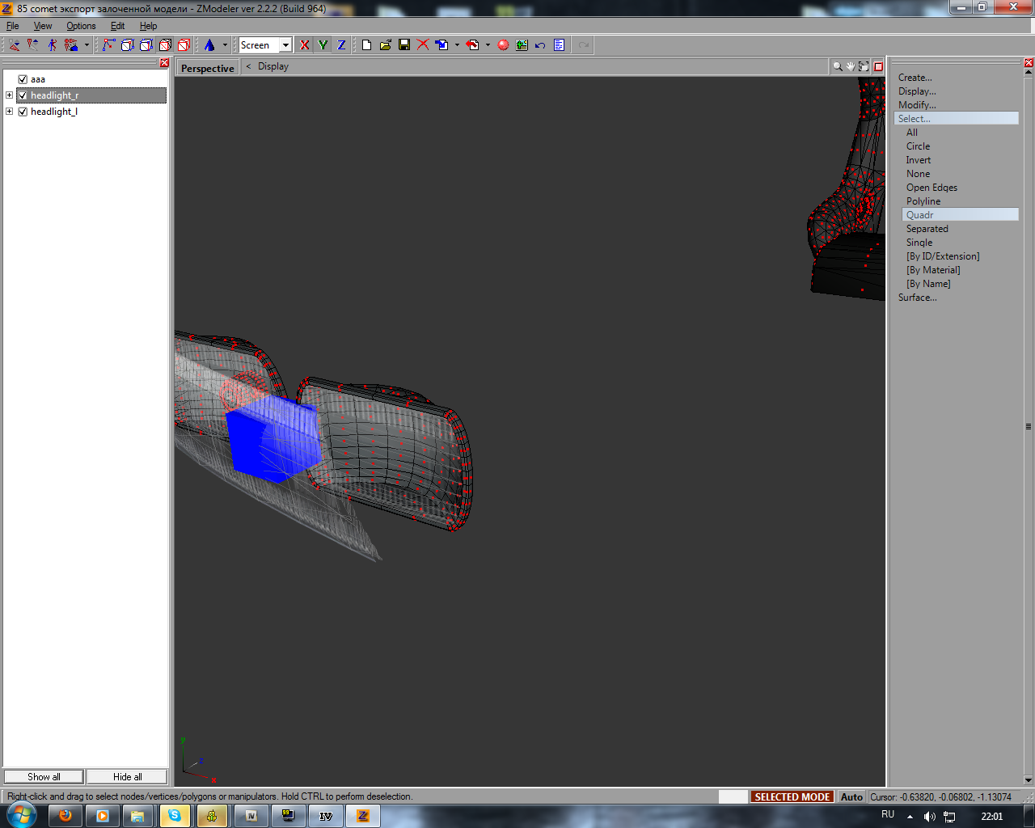Image resolution: width=1035 pixels, height=828 pixels.
Task: Click the SELECTED MODE status indicator
Action: [x=792, y=796]
